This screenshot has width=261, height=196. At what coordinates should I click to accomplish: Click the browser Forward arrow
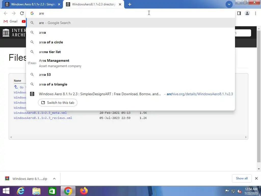(14, 13)
